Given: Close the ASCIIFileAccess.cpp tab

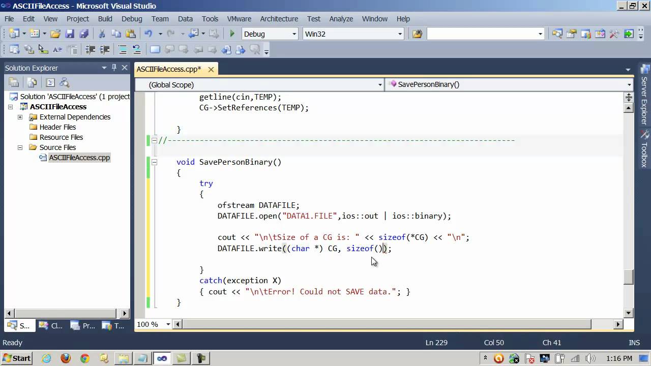Looking at the screenshot, I should 211,70.
